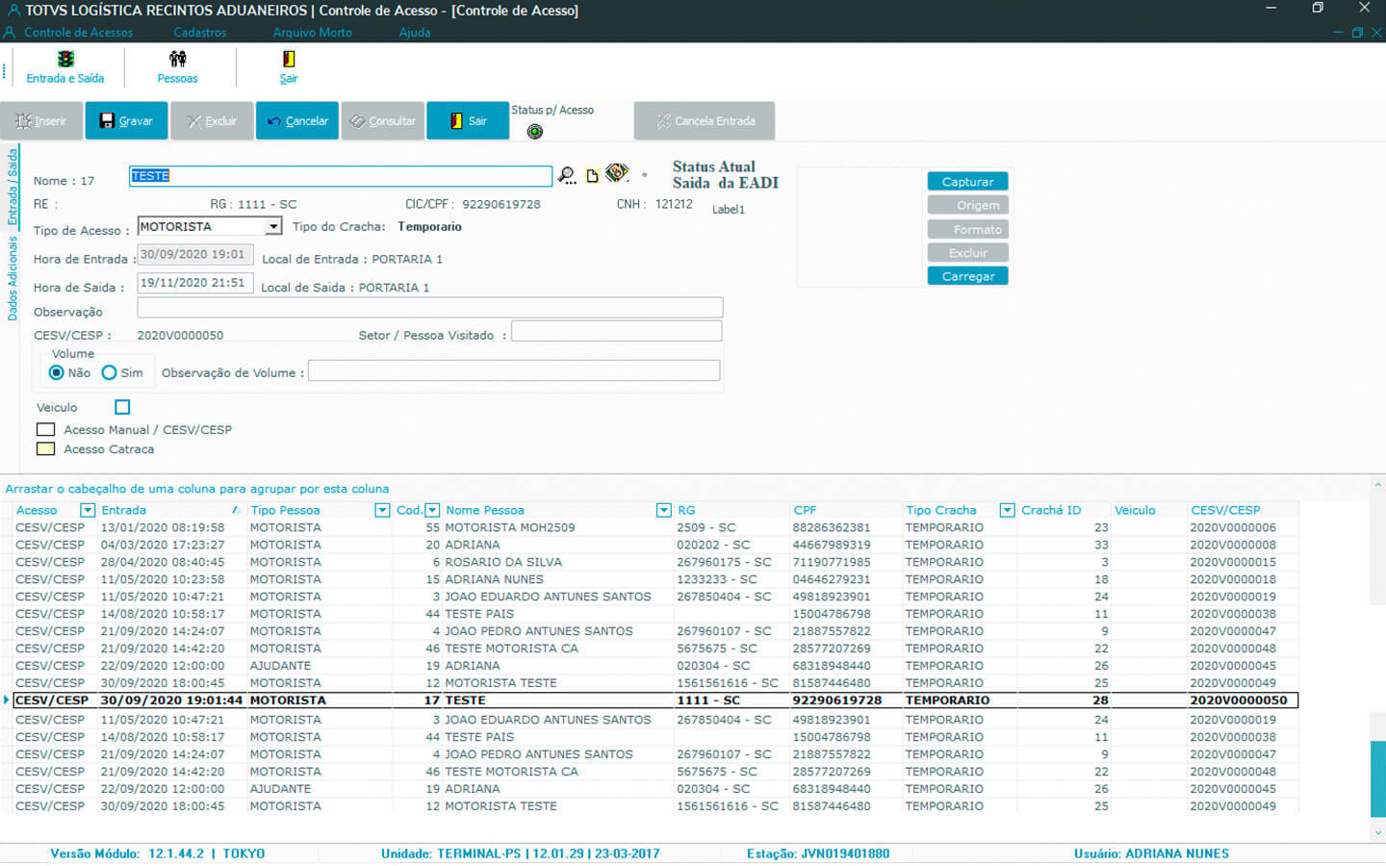The image size is (1386, 866).
Task: Open the Tipo Crachá column filter dropdown
Action: pos(1007,510)
